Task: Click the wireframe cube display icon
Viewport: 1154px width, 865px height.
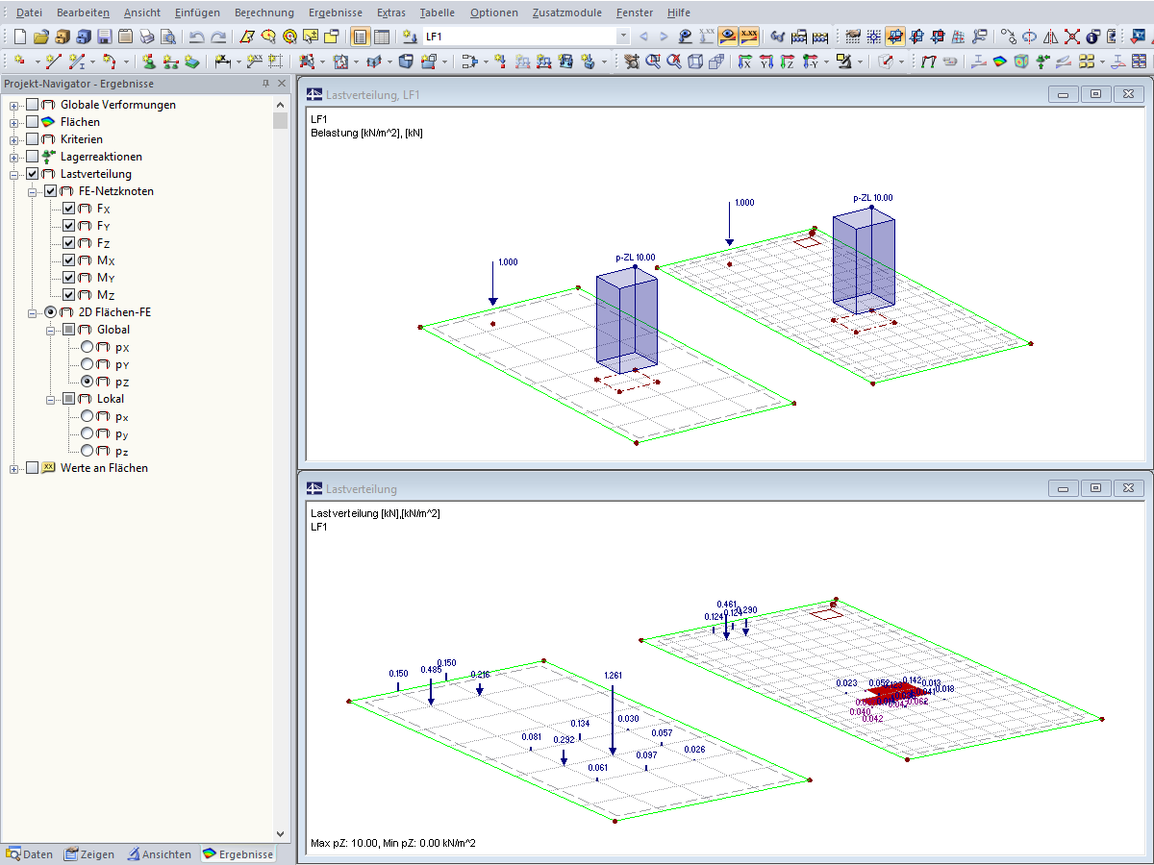Action: 695,61
